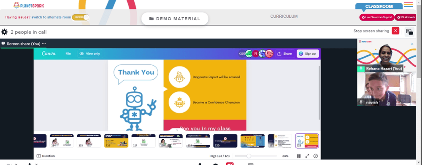
Task: Open the Canva File menu
Action: pos(68,53)
